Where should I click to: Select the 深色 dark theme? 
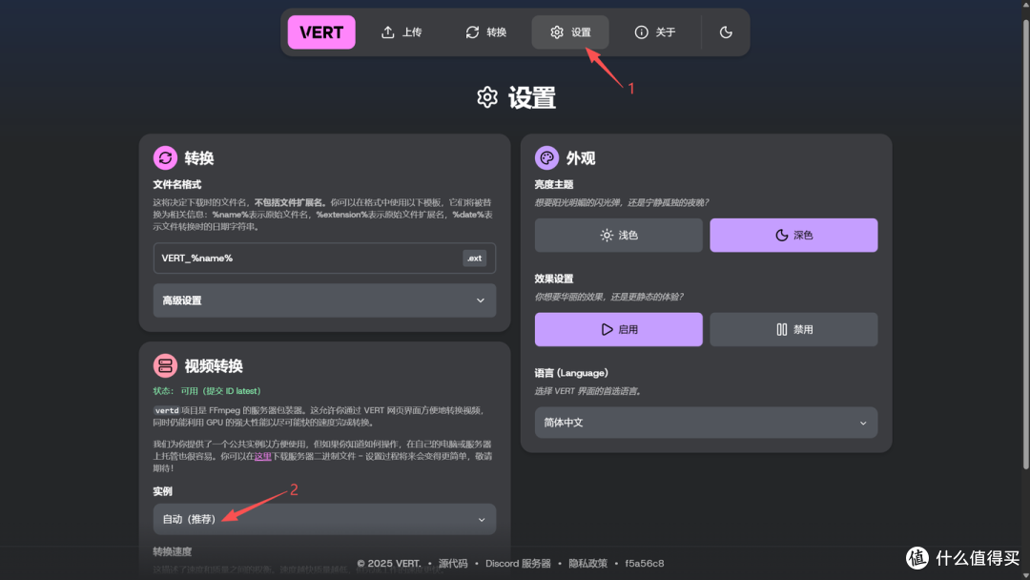pos(793,236)
